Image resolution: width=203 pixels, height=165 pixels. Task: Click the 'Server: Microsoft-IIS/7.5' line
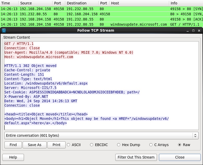30,88
